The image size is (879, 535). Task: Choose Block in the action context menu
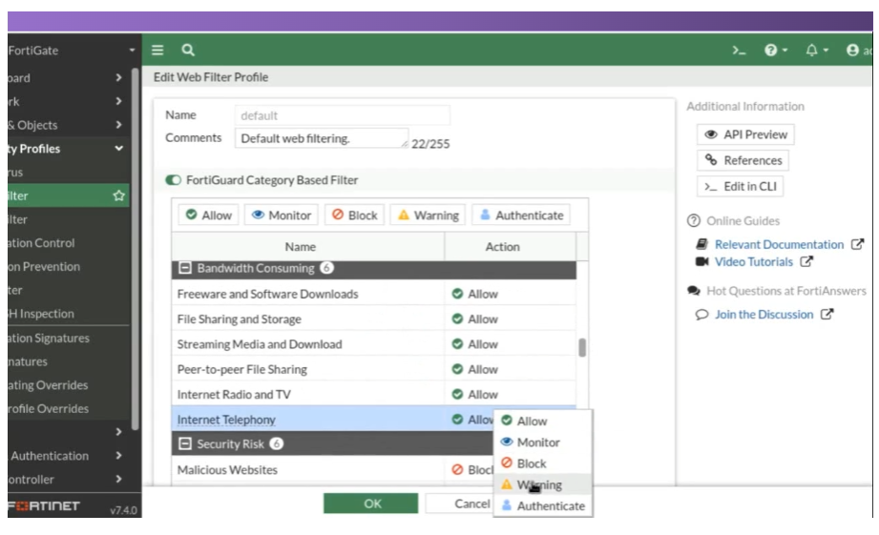(x=543, y=463)
